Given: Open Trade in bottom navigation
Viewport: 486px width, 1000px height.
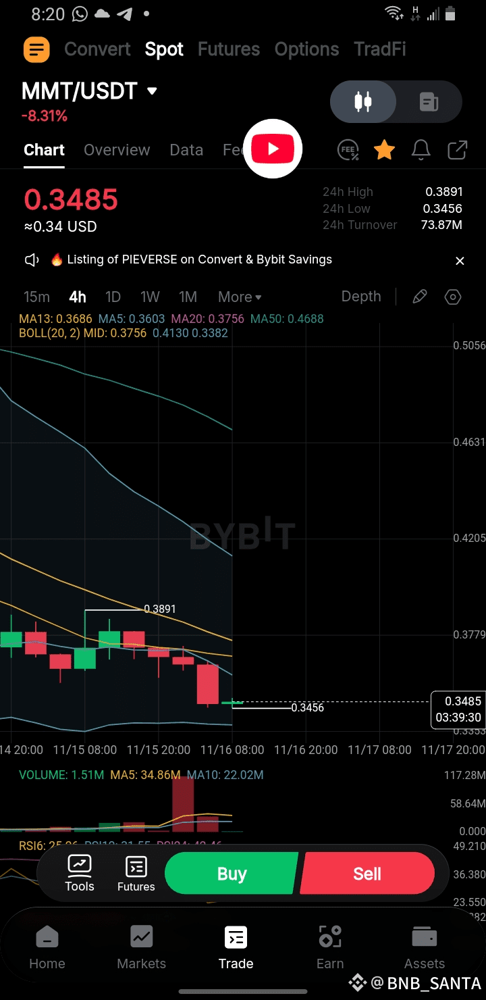Looking at the screenshot, I should point(236,948).
